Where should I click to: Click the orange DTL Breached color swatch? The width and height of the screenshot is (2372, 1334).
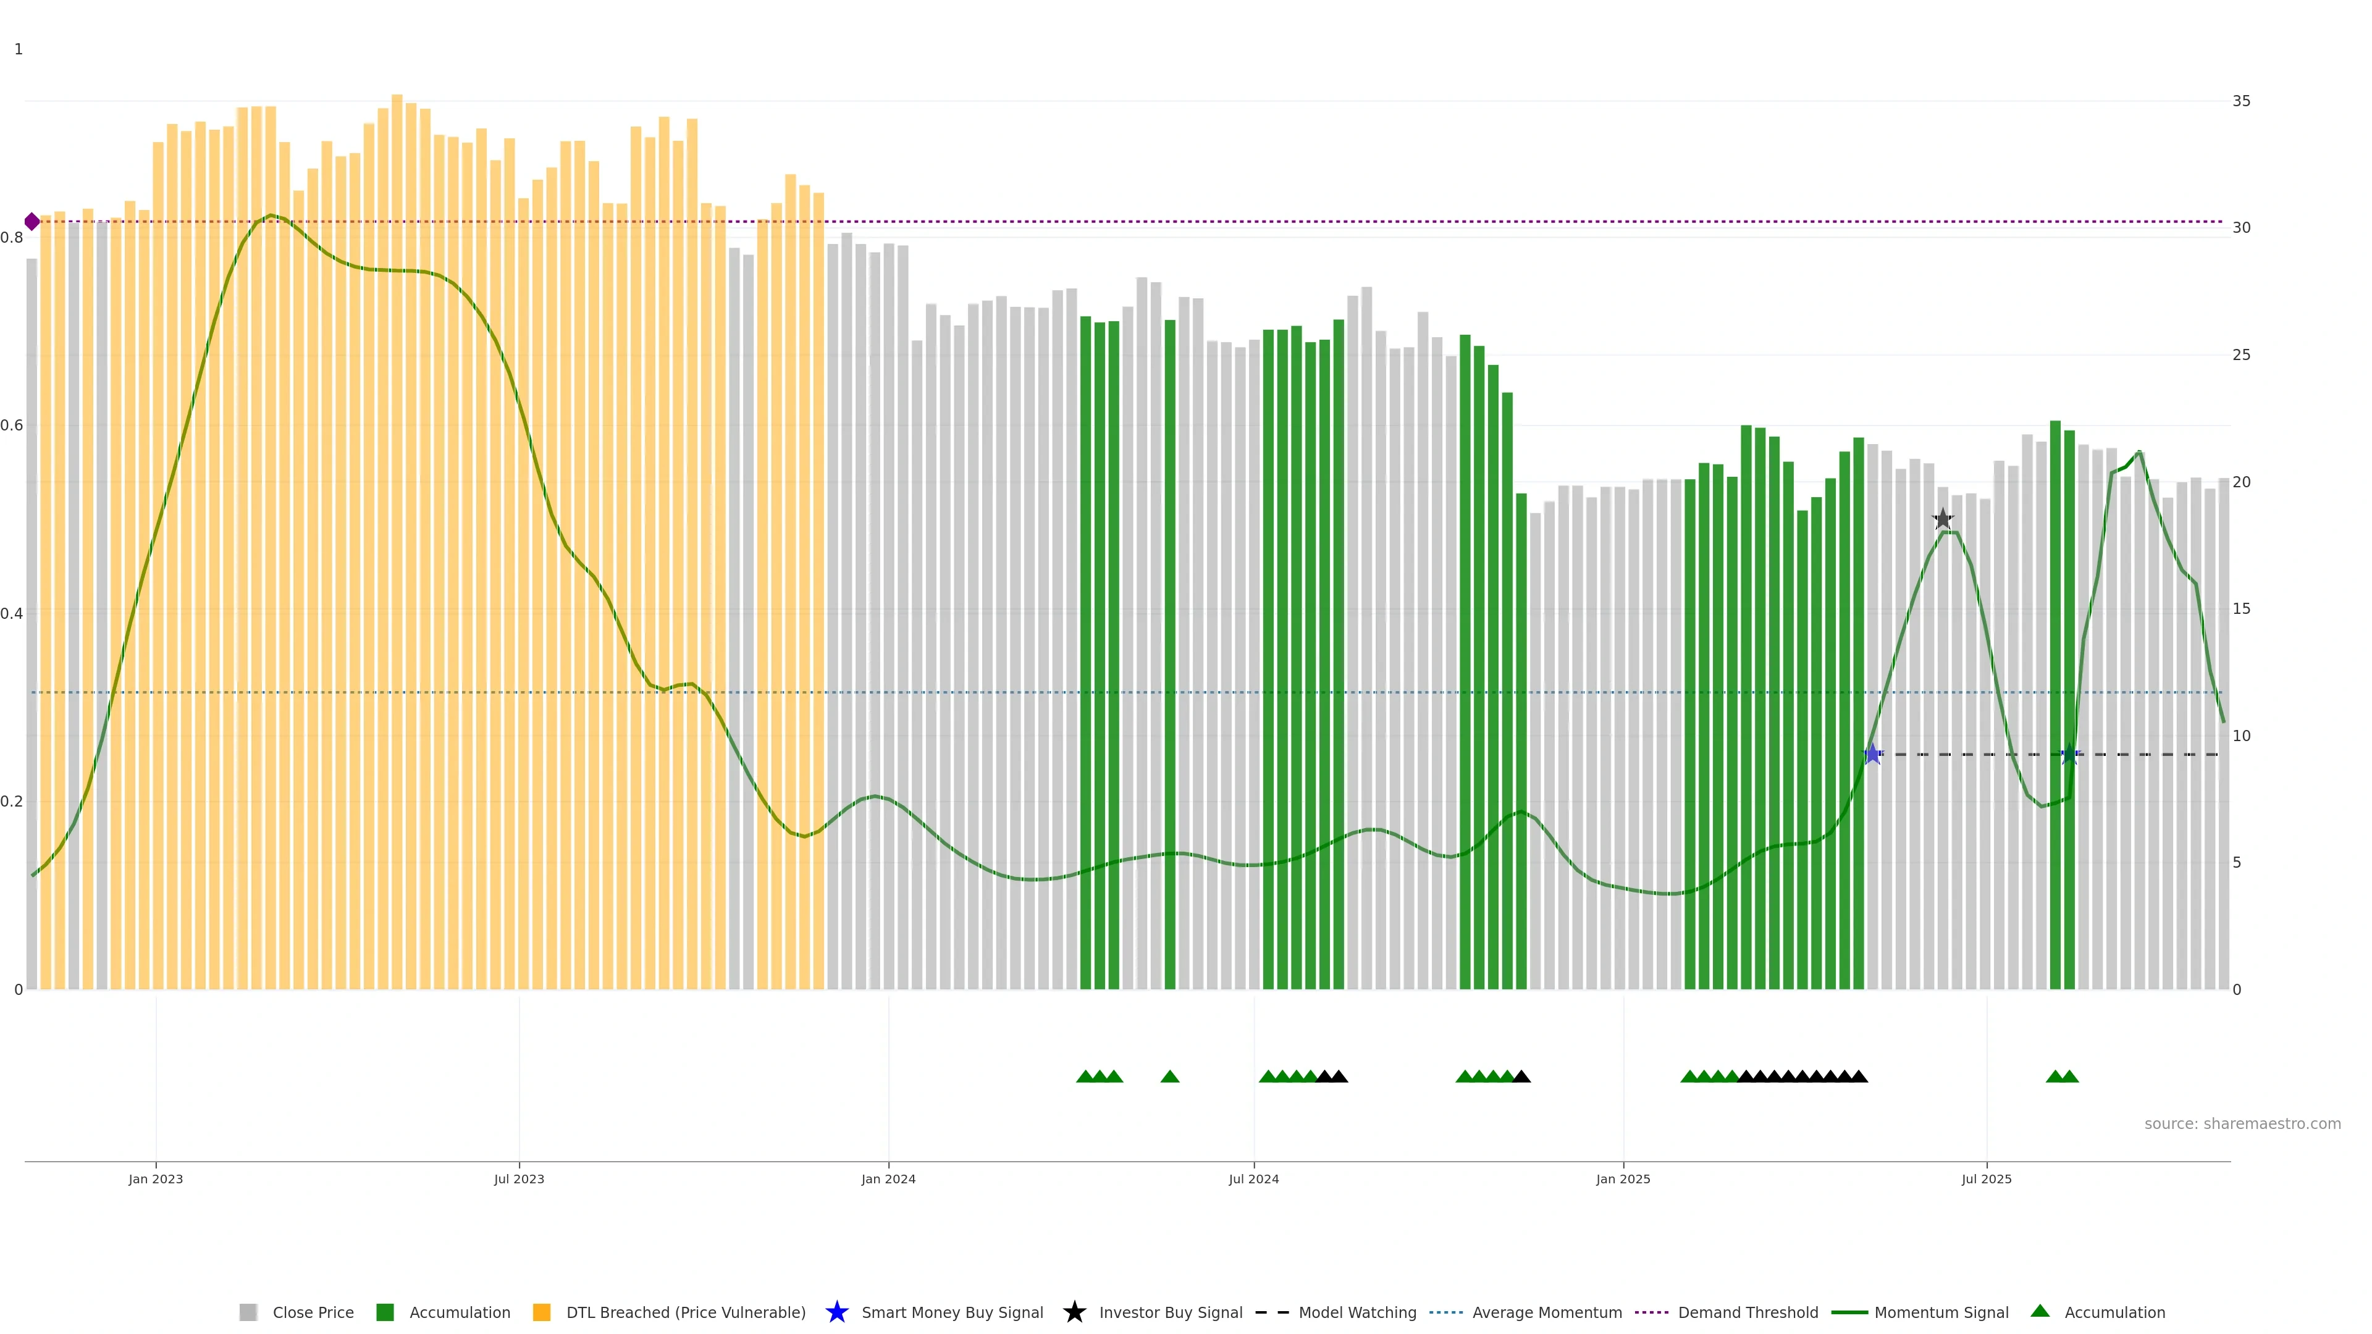tap(542, 1313)
